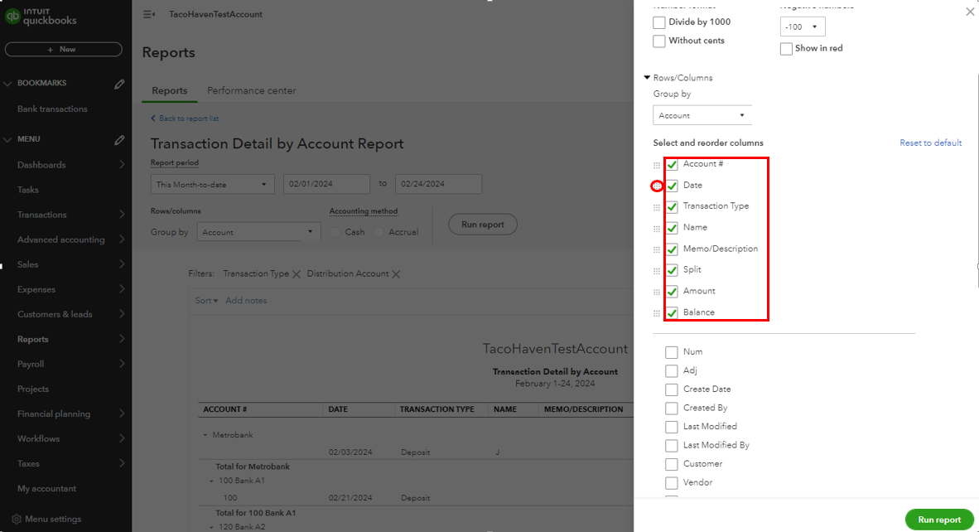Image resolution: width=979 pixels, height=532 pixels.
Task: Remove the Distribution Account filter
Action: pyautogui.click(x=396, y=274)
